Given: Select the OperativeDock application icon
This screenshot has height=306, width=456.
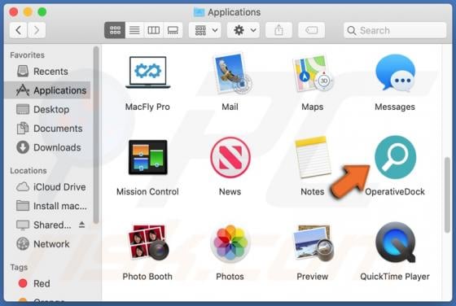Looking at the screenshot, I should 395,157.
